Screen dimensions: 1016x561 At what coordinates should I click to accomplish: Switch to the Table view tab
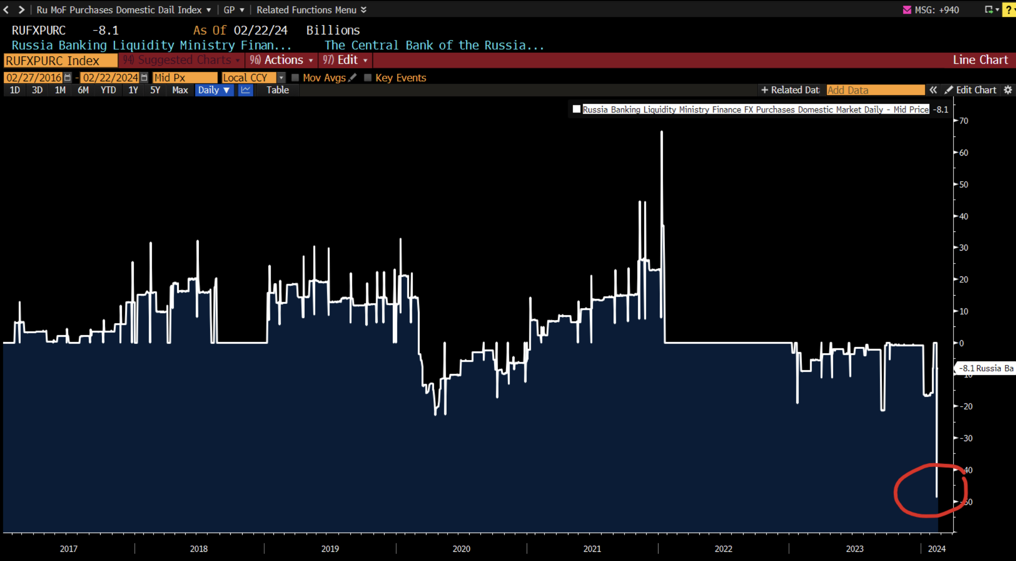pyautogui.click(x=277, y=90)
